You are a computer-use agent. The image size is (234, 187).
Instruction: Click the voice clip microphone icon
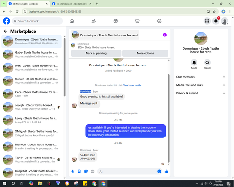click(x=73, y=172)
